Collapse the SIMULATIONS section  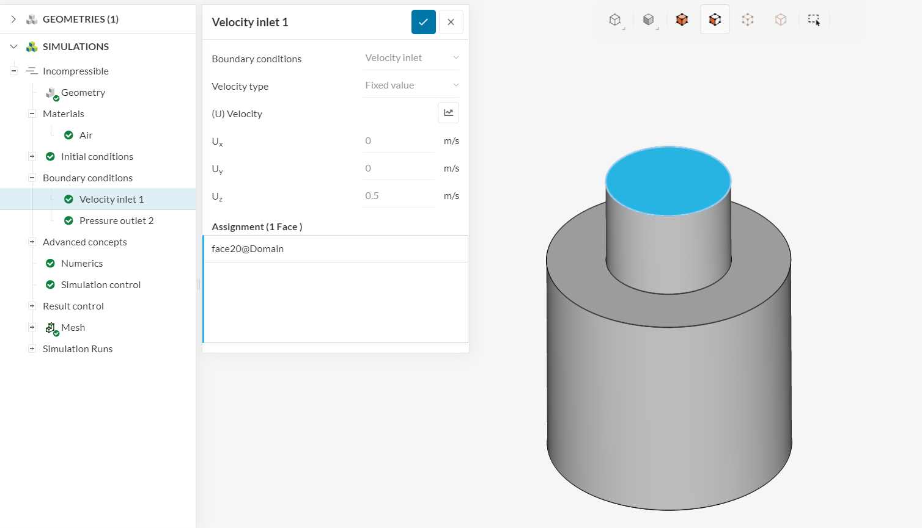[x=13, y=47]
